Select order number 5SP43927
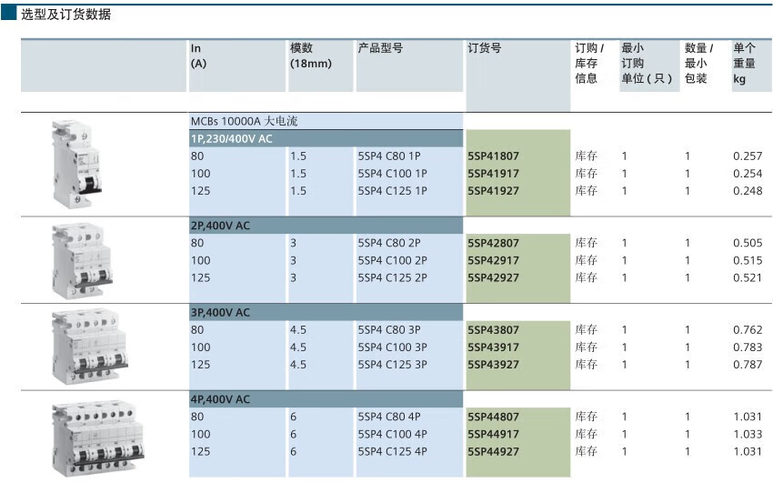 pos(495,364)
